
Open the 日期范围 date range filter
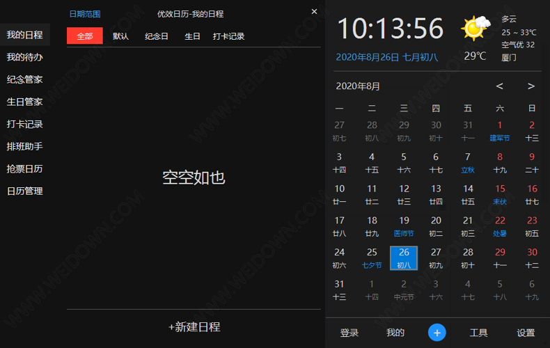pyautogui.click(x=85, y=14)
